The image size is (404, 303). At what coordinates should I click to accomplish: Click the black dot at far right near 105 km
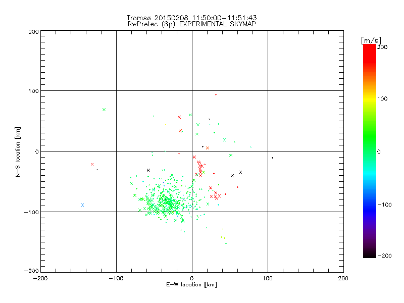(272, 158)
